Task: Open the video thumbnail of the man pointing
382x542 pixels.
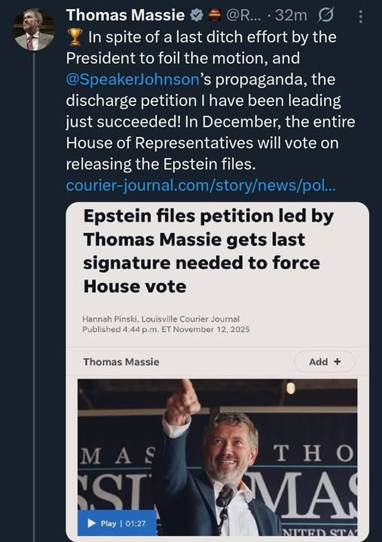Action: (x=217, y=455)
